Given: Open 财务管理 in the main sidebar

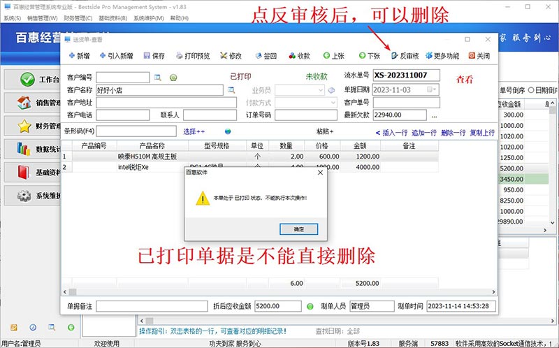Looking at the screenshot, I should click(x=32, y=126).
